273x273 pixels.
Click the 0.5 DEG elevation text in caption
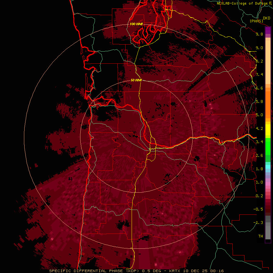point(152,271)
